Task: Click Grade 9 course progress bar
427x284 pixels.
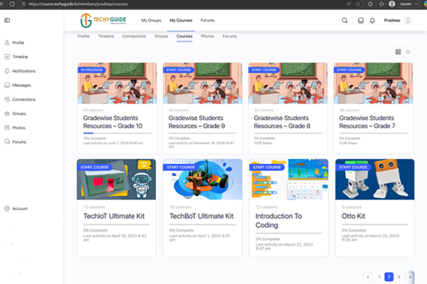Action: click(x=202, y=133)
